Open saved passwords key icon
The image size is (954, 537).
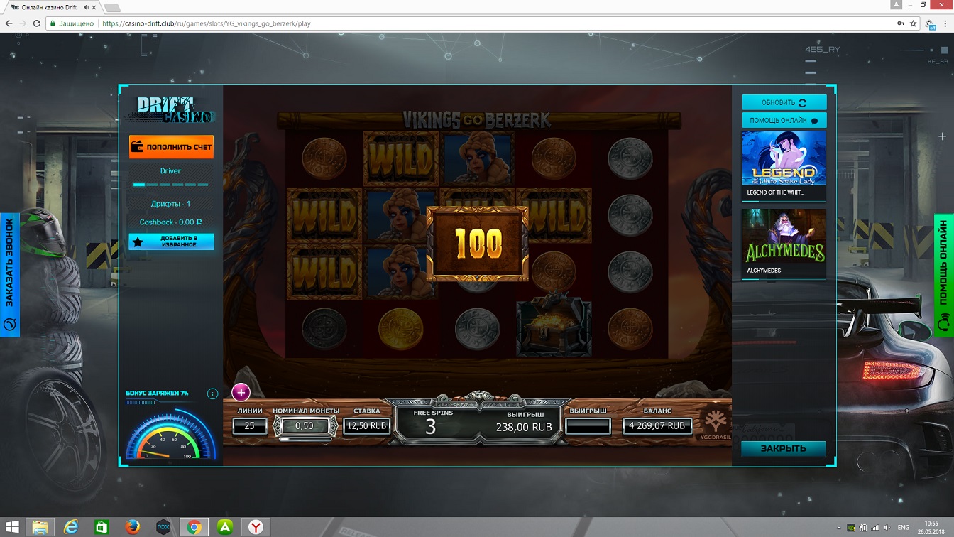tap(901, 23)
